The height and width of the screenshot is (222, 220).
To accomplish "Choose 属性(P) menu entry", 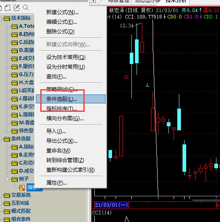I will [71, 183].
